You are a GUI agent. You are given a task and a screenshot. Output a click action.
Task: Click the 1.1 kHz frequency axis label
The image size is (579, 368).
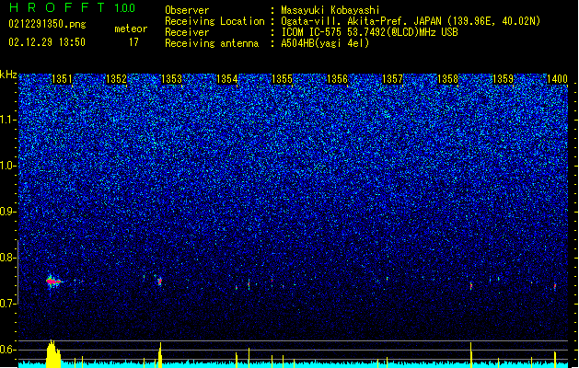tap(7, 120)
